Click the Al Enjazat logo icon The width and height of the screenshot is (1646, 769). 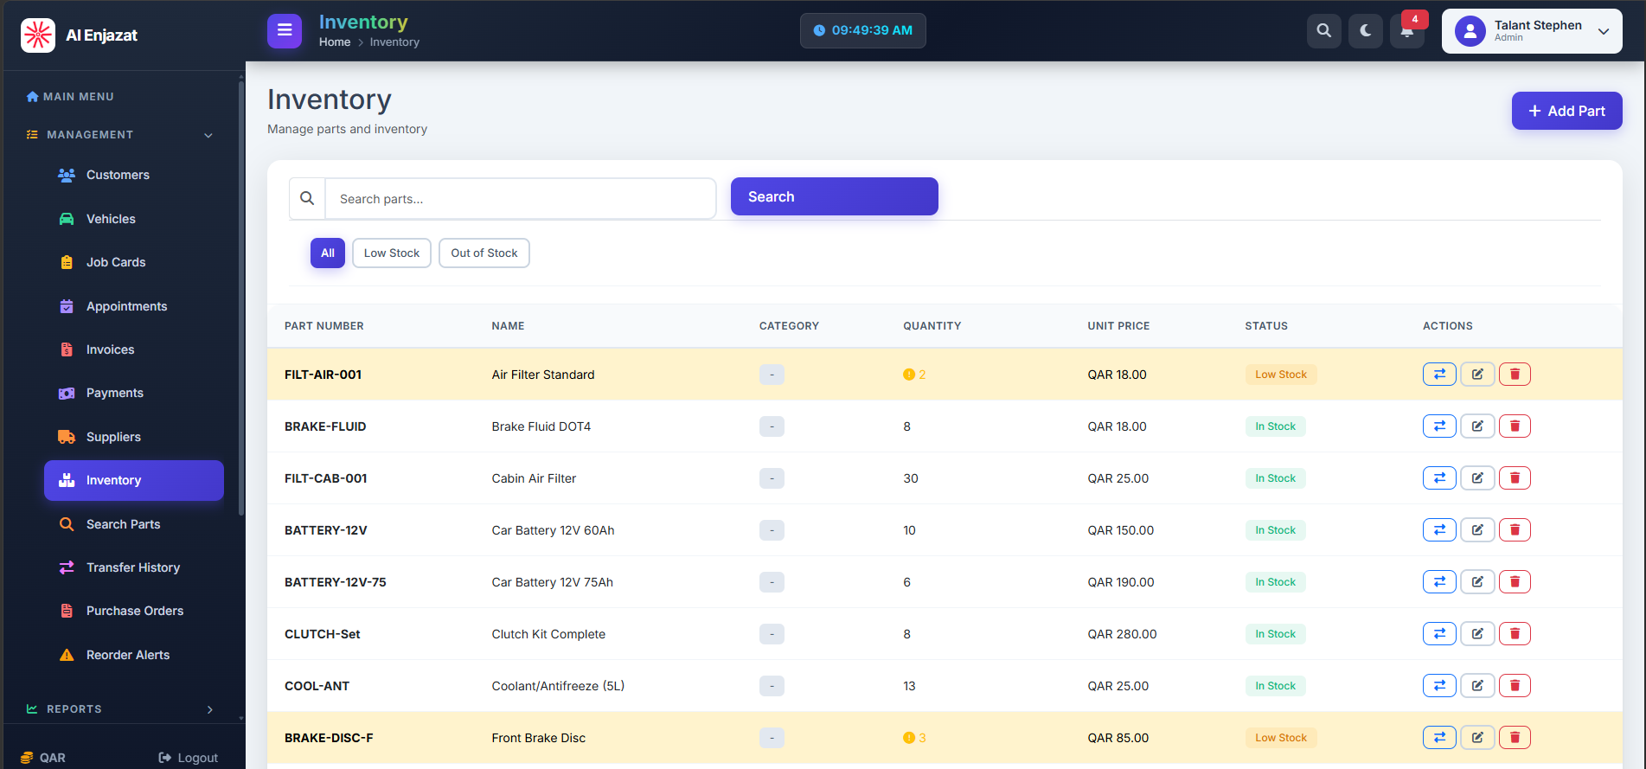tap(38, 35)
